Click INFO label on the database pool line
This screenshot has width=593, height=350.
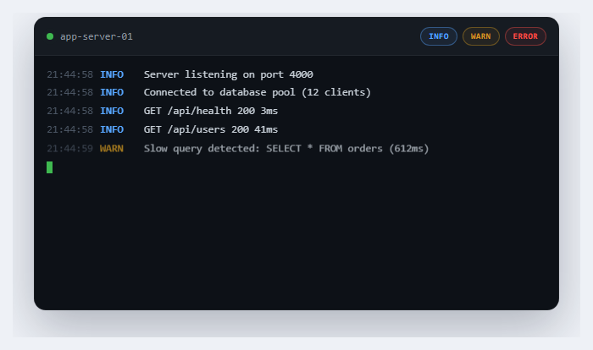click(112, 92)
